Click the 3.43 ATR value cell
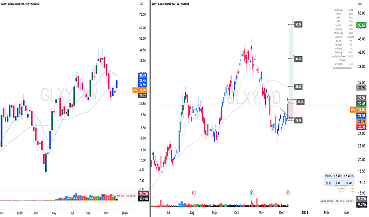This screenshot has width=369, height=217. 338,183
